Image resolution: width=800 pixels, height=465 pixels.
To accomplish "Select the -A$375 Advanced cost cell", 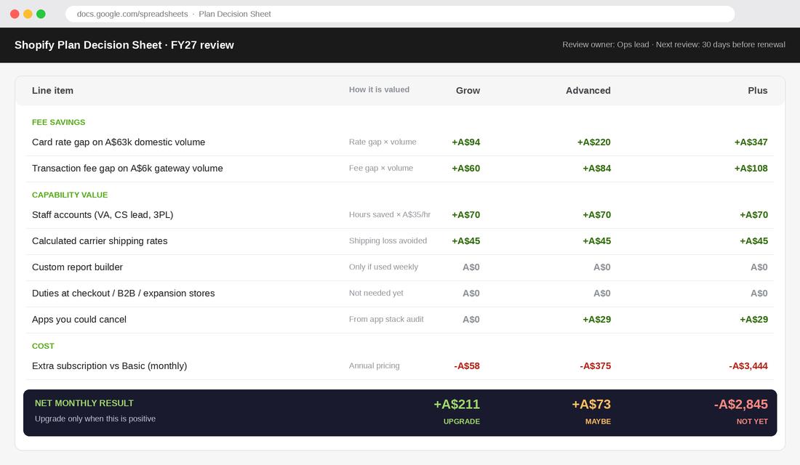I will pos(596,366).
